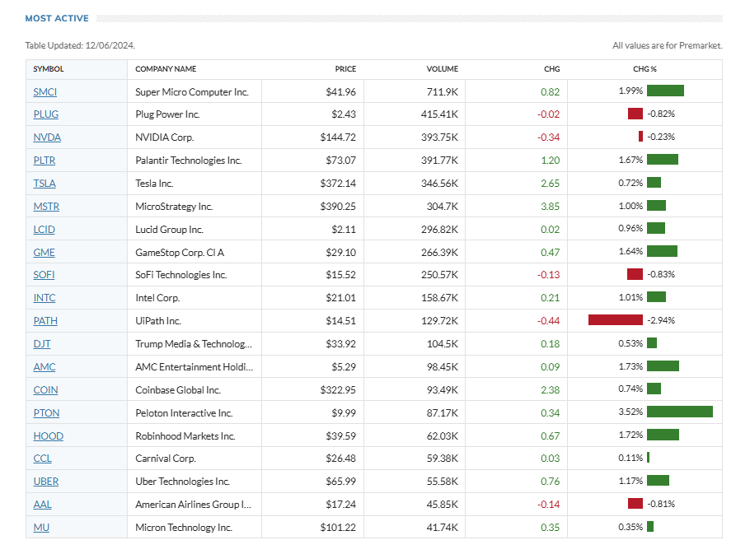Image resolution: width=750 pixels, height=554 pixels.
Task: Select the COIN symbol link
Action: coord(45,389)
